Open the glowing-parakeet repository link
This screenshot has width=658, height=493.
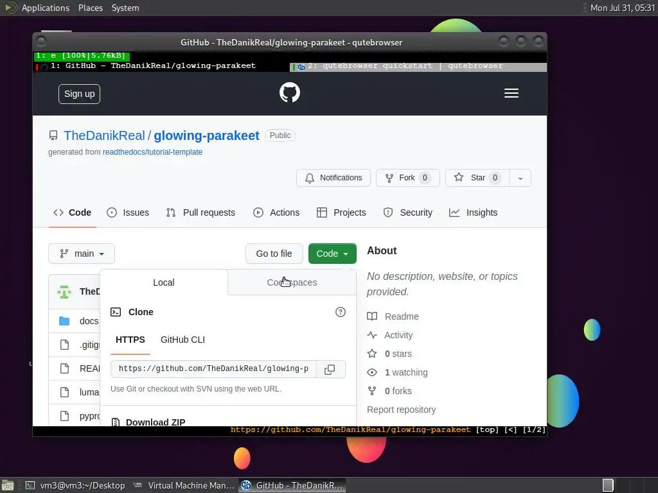coord(206,135)
